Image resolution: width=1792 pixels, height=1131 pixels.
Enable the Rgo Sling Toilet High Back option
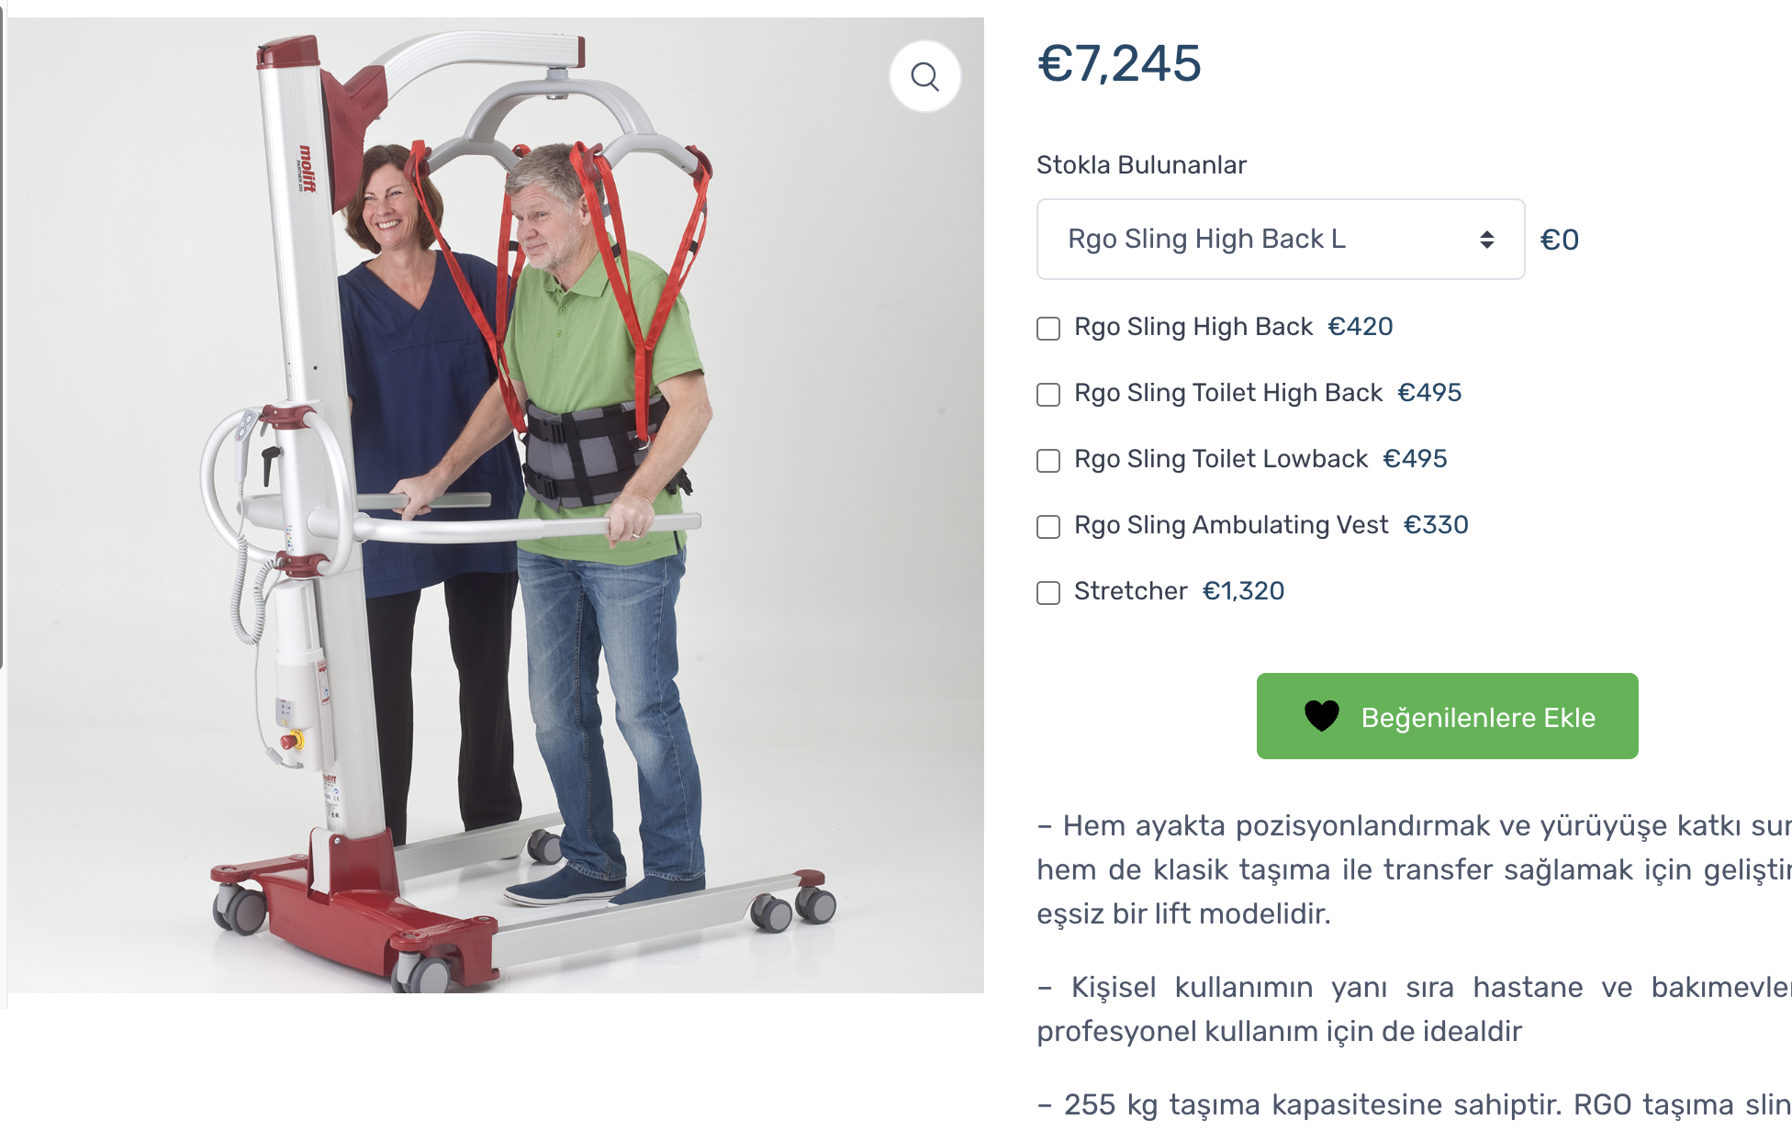click(1048, 394)
